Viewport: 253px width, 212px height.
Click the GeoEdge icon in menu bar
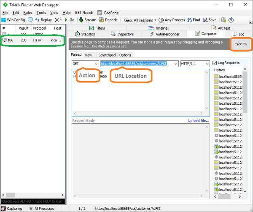click(100, 13)
